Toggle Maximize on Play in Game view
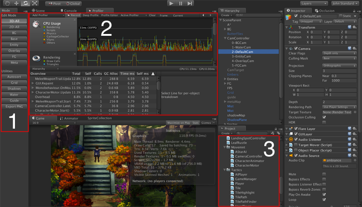 point(178,123)
